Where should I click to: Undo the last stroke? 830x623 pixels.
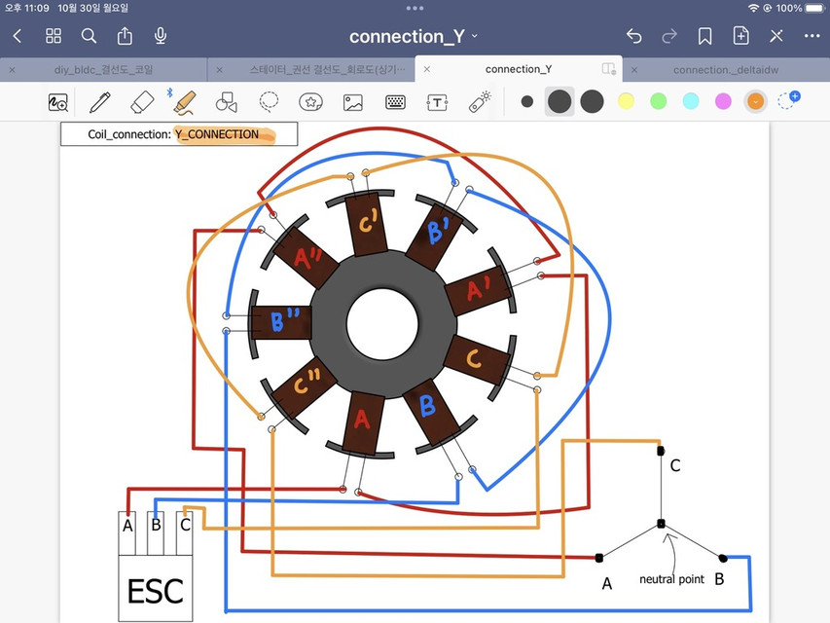(633, 35)
